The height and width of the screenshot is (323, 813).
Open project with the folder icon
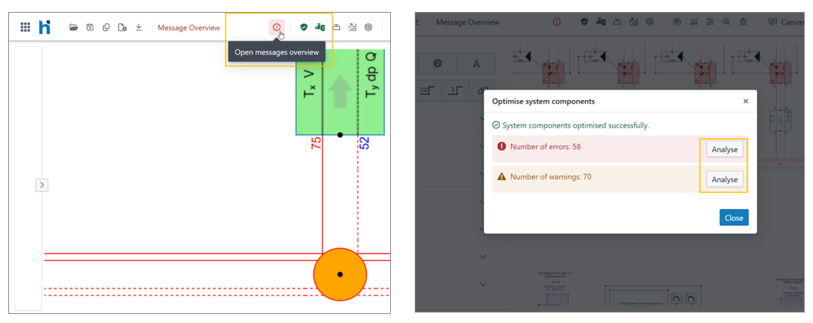tap(73, 28)
